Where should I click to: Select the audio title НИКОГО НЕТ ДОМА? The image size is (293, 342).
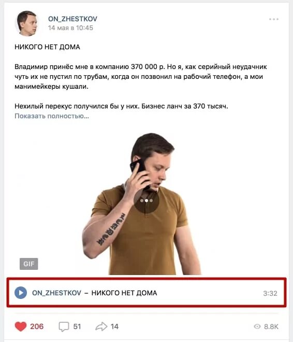(x=124, y=293)
